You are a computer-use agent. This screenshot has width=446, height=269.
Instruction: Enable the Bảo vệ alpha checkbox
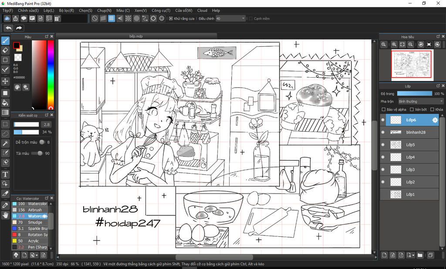383,109
